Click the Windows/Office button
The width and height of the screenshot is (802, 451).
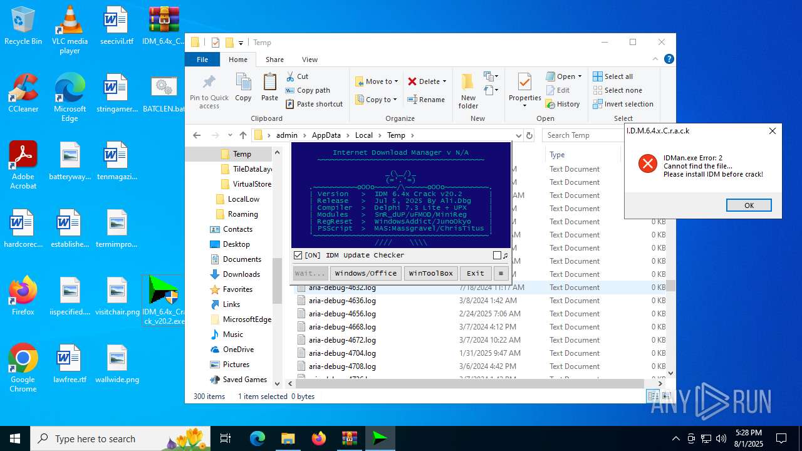pyautogui.click(x=366, y=273)
